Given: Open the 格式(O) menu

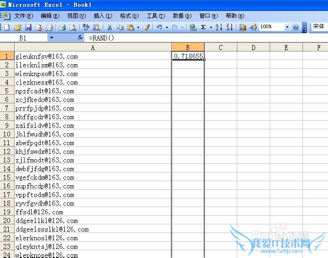Looking at the screenshot, I should (129, 16).
